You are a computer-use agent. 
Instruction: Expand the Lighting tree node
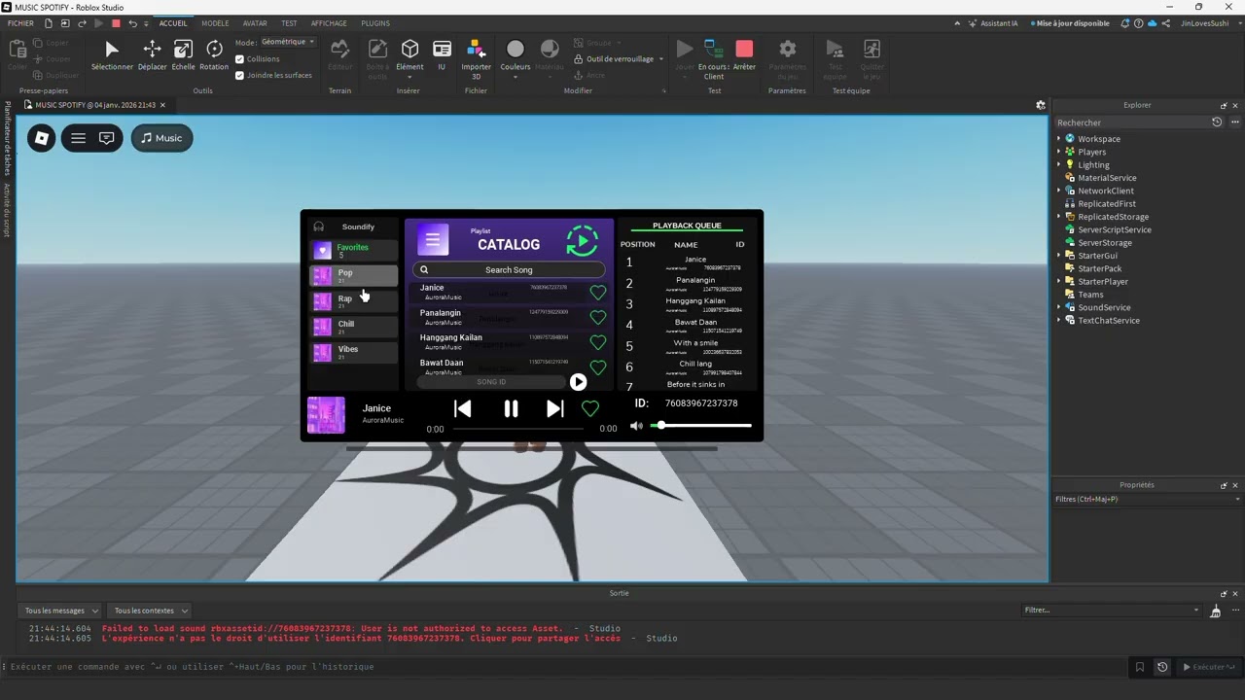click(1059, 165)
